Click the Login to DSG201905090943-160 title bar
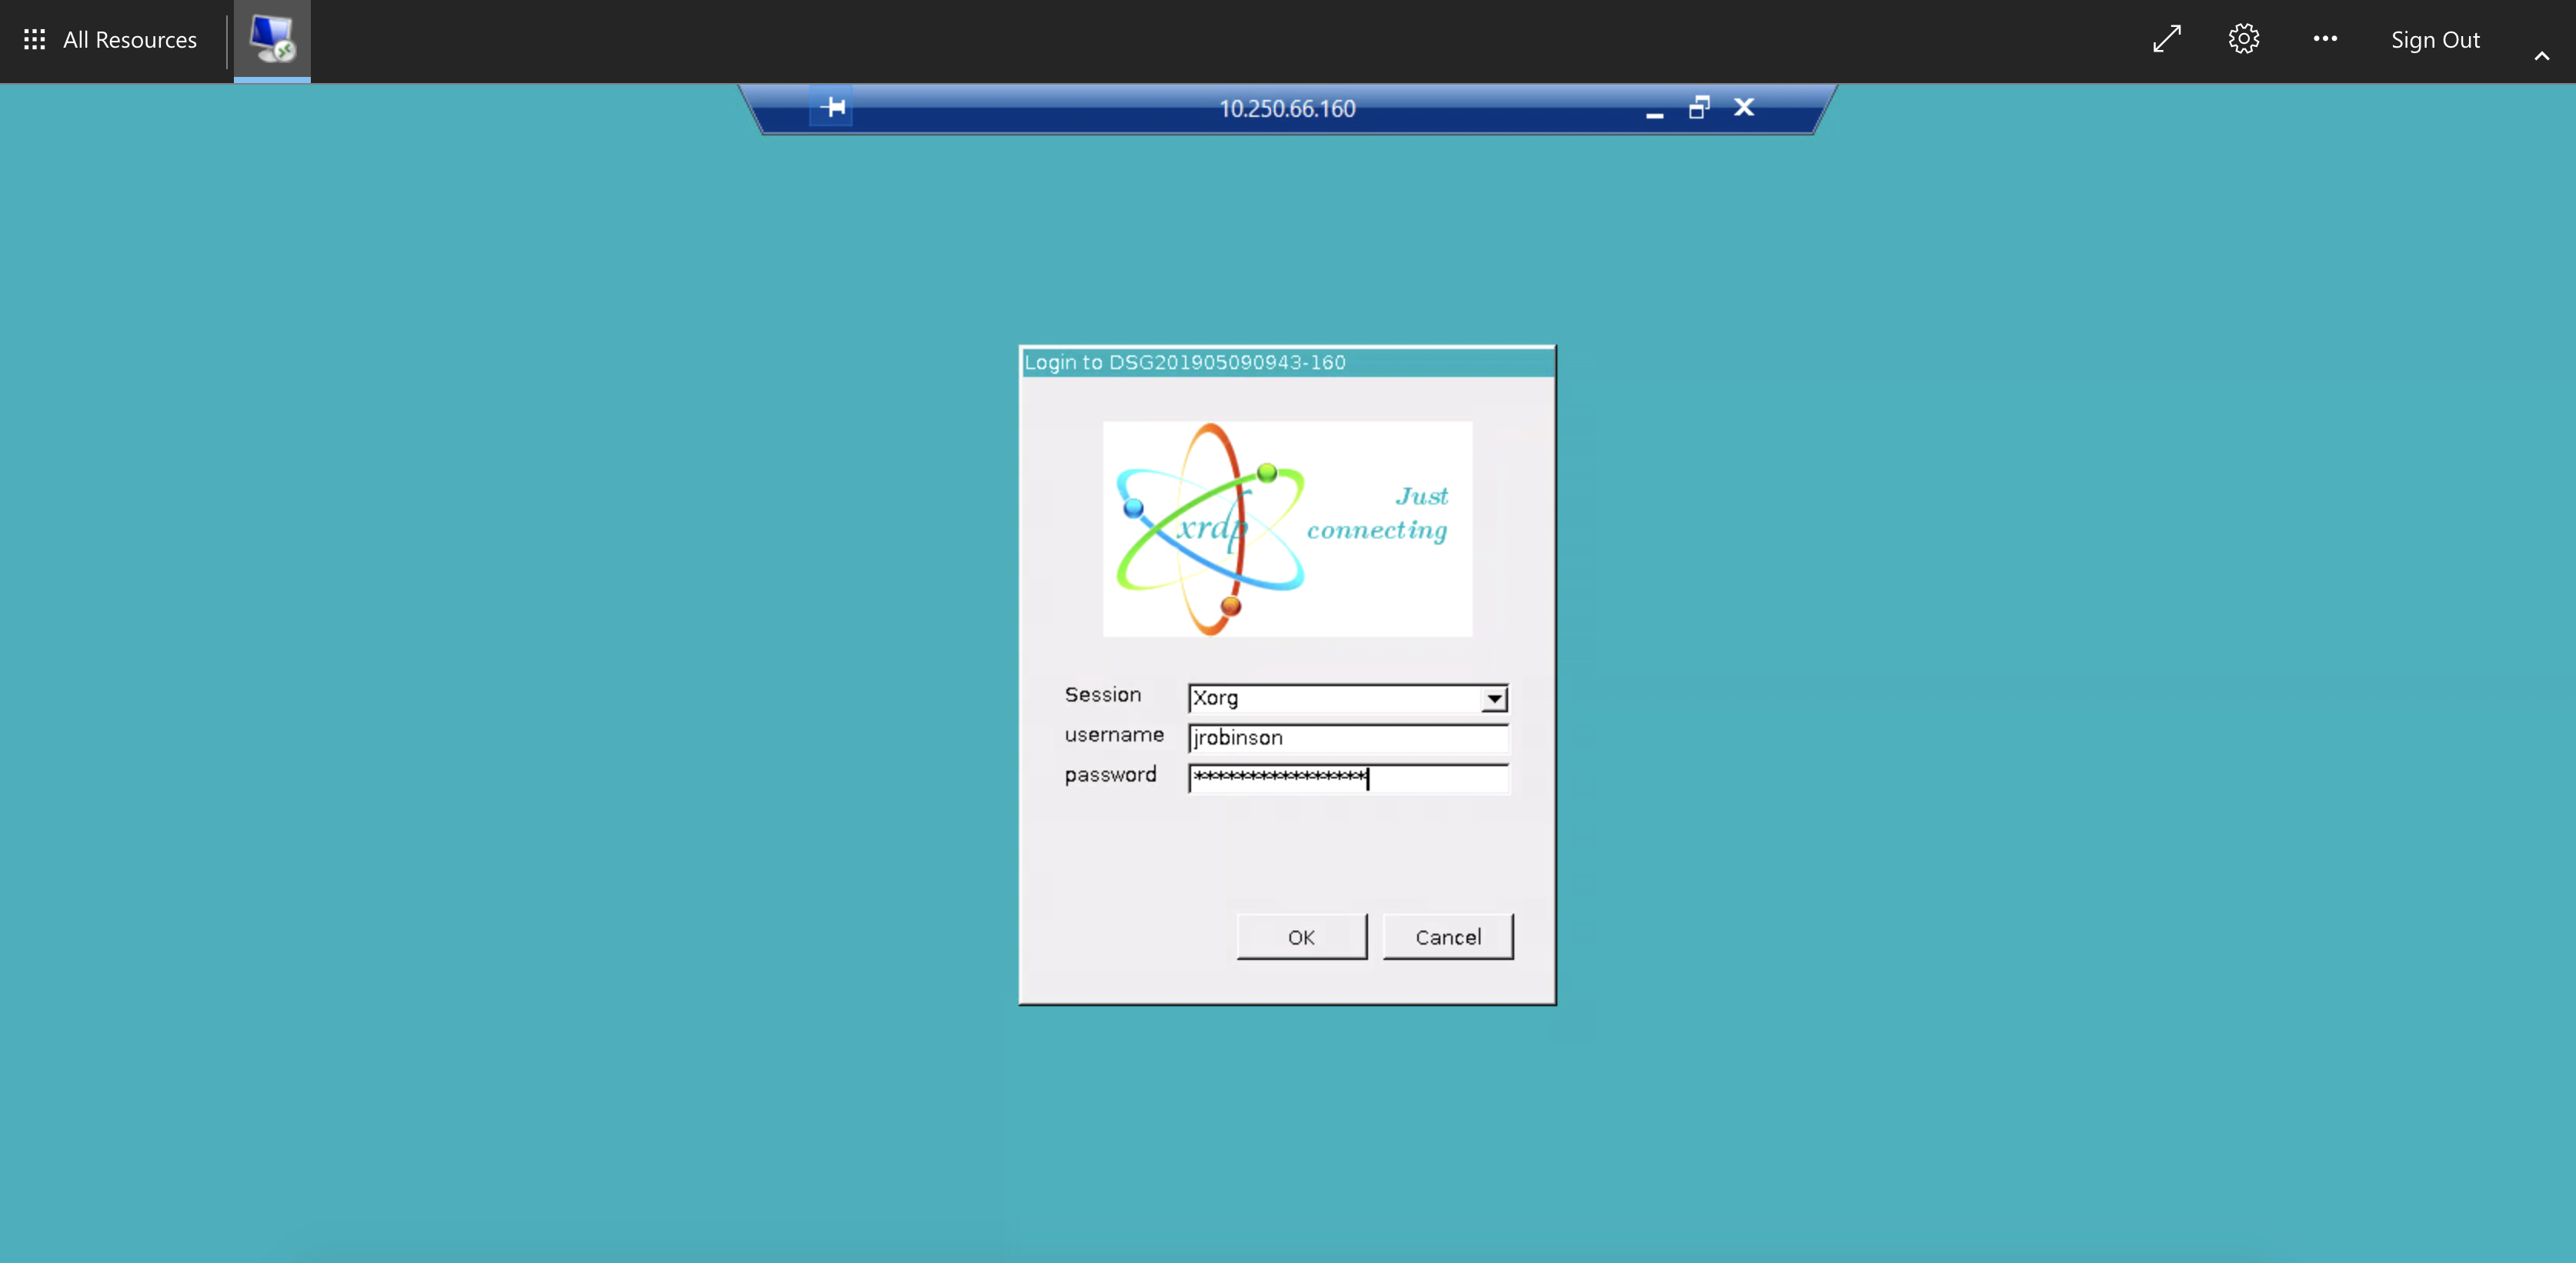Viewport: 2576px width, 1263px height. tap(1287, 362)
